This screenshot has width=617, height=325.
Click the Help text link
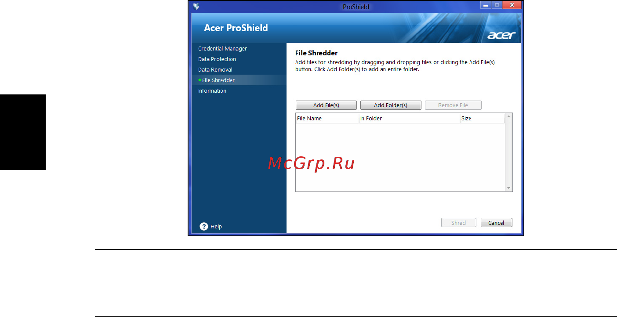(216, 227)
